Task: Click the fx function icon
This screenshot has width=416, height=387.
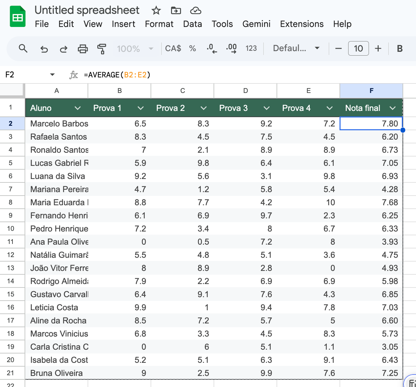Action: click(73, 75)
